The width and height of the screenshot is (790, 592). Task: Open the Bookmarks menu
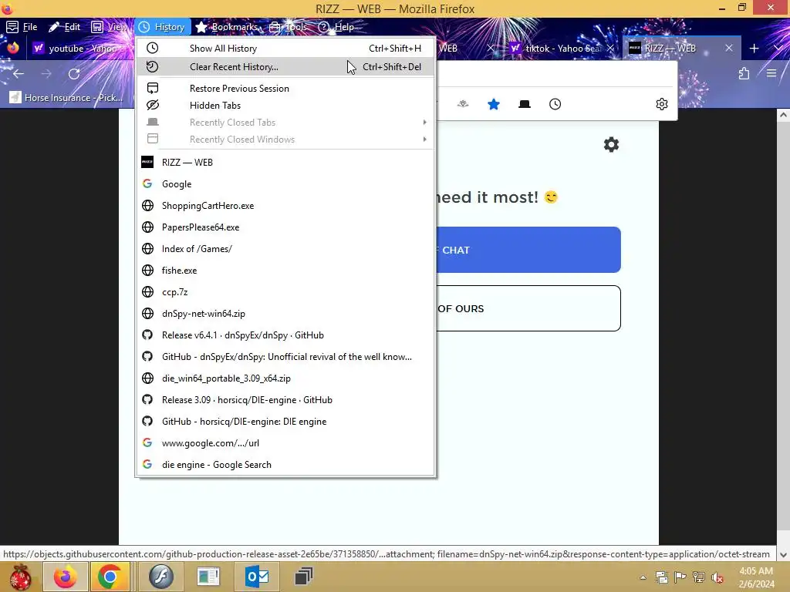coord(226,27)
